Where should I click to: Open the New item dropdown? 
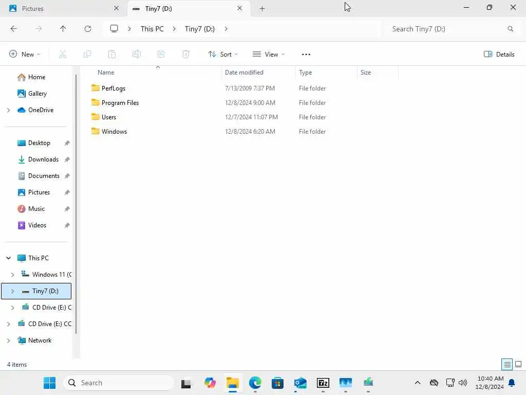(x=25, y=55)
